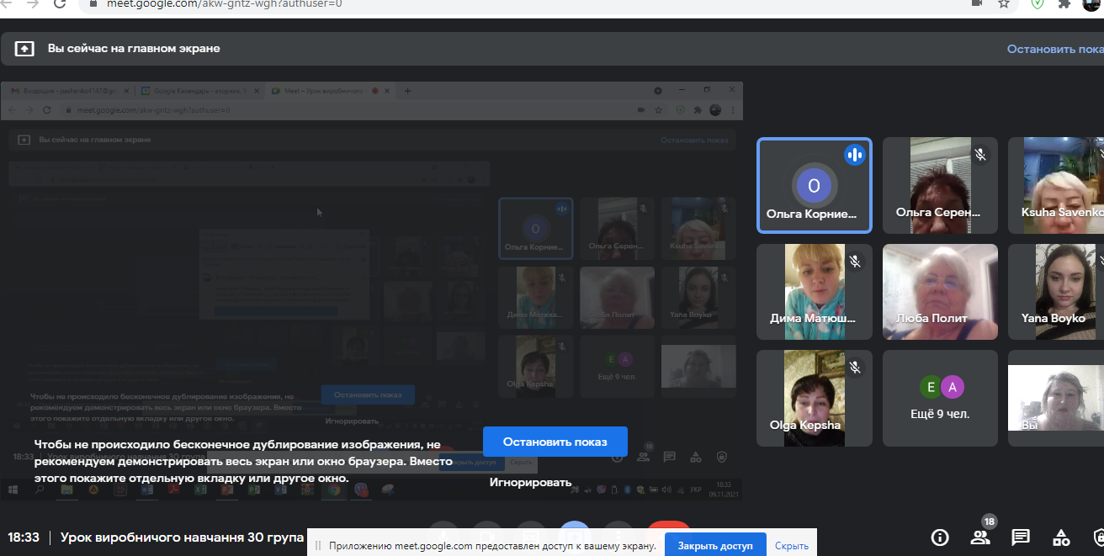The width and height of the screenshot is (1104, 556).
Task: Open the chat panel icon
Action: pyautogui.click(x=1021, y=537)
